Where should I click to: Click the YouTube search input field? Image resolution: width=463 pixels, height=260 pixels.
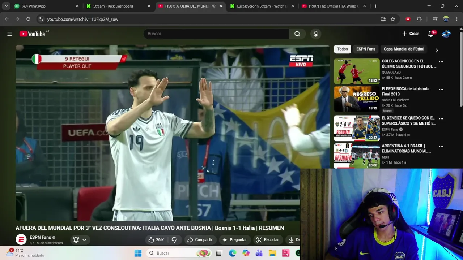click(216, 34)
